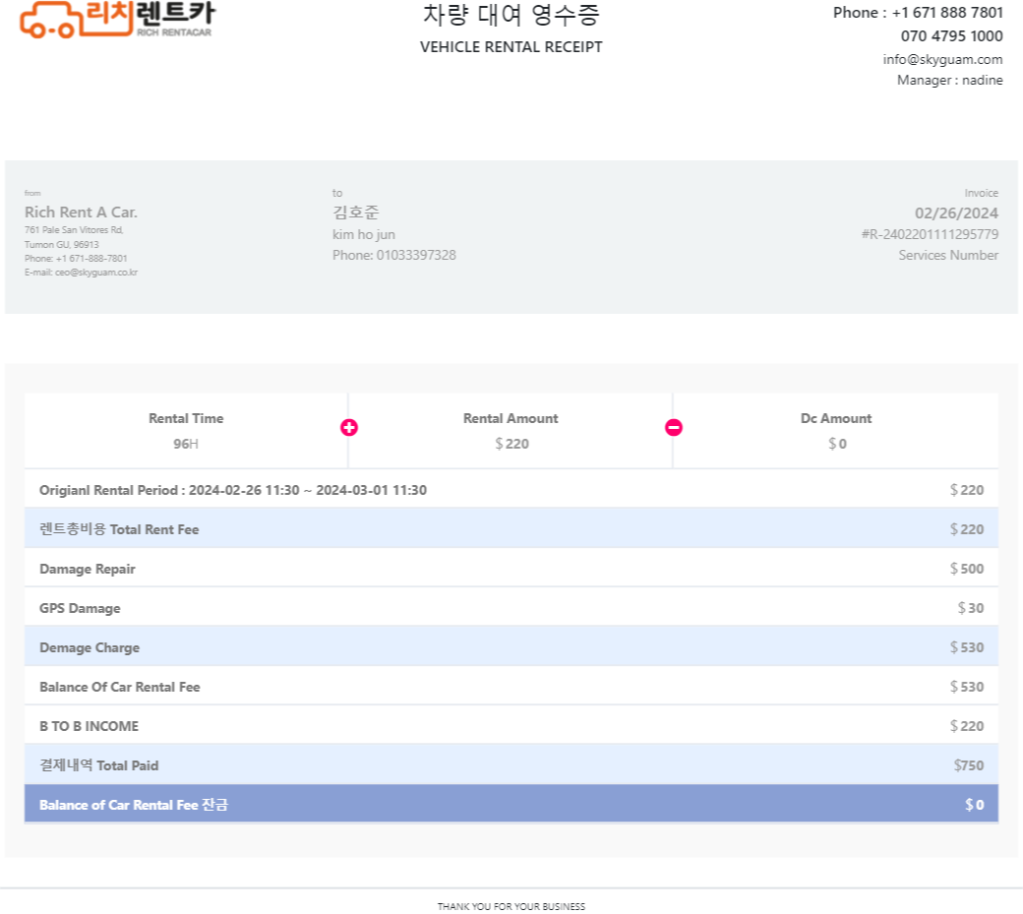Click the 070 4795 1000 phone number

pyautogui.click(x=951, y=36)
